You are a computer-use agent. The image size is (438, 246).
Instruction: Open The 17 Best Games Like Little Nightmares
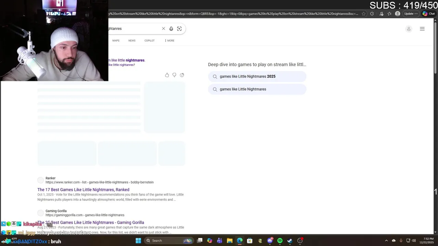click(83, 190)
